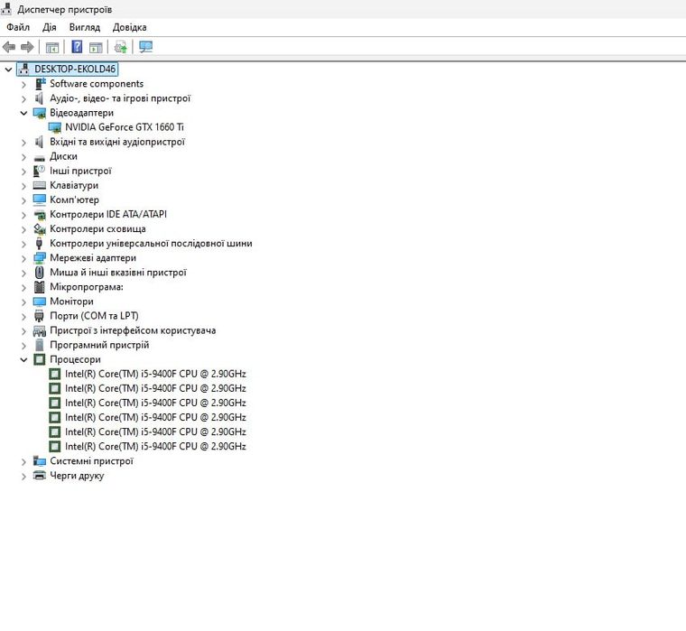
Task: Select the Інші пристрої label
Action: [x=80, y=172]
